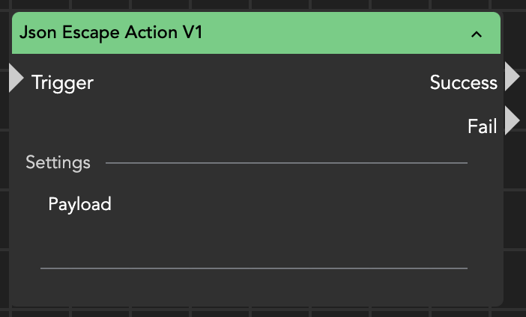Viewport: 526px width, 317px height.
Task: Click the Payload field label
Action: point(79,203)
